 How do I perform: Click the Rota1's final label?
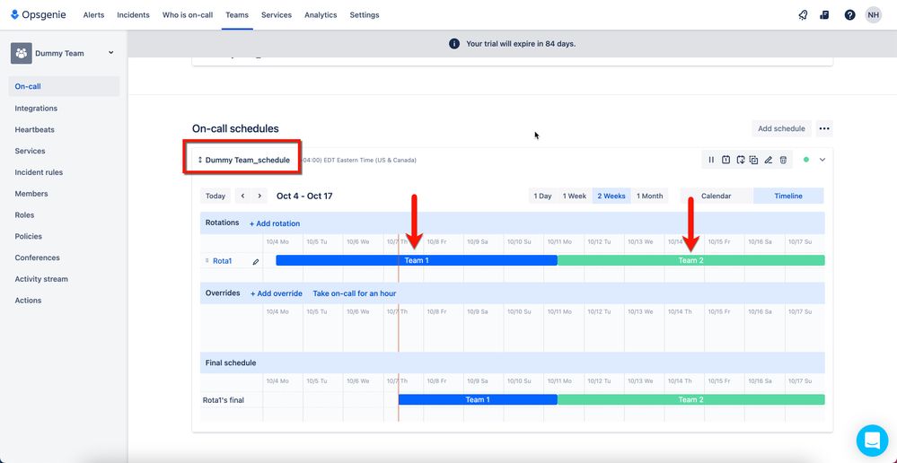[x=223, y=400]
